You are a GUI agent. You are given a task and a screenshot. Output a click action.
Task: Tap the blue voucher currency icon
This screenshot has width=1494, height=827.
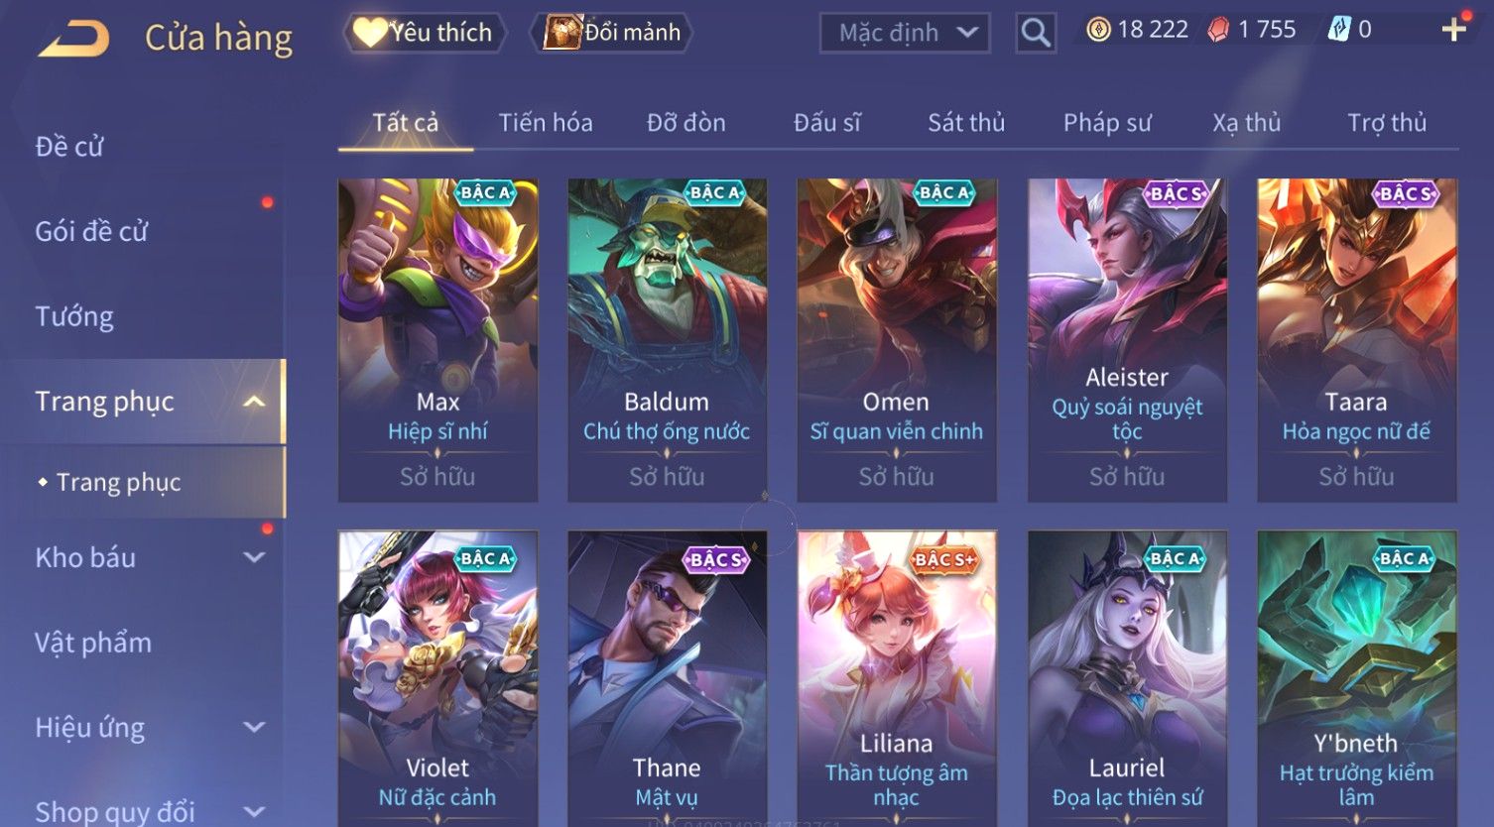tap(1339, 30)
